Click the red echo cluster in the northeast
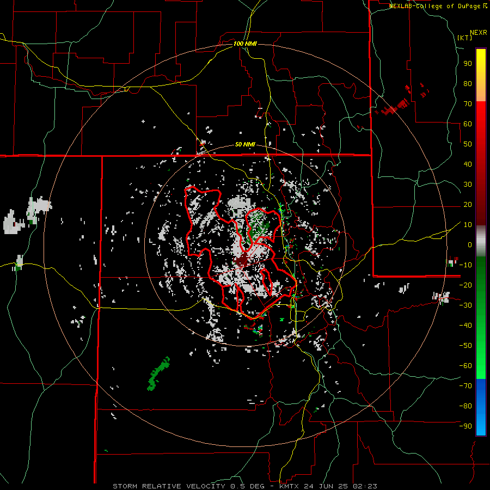The image size is (490, 490). (x=393, y=107)
